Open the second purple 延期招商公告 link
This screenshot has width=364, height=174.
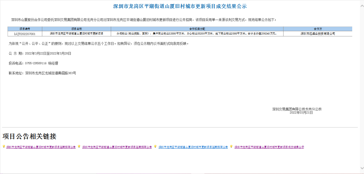pyautogui.click(x=117, y=147)
